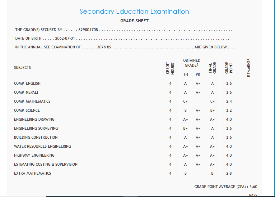Click the Secondary Education Examination title
Viewport: 275px width, 197px height.
pos(134,11)
